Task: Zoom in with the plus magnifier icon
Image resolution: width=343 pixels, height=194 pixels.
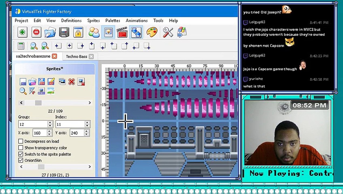Action: (45, 46)
